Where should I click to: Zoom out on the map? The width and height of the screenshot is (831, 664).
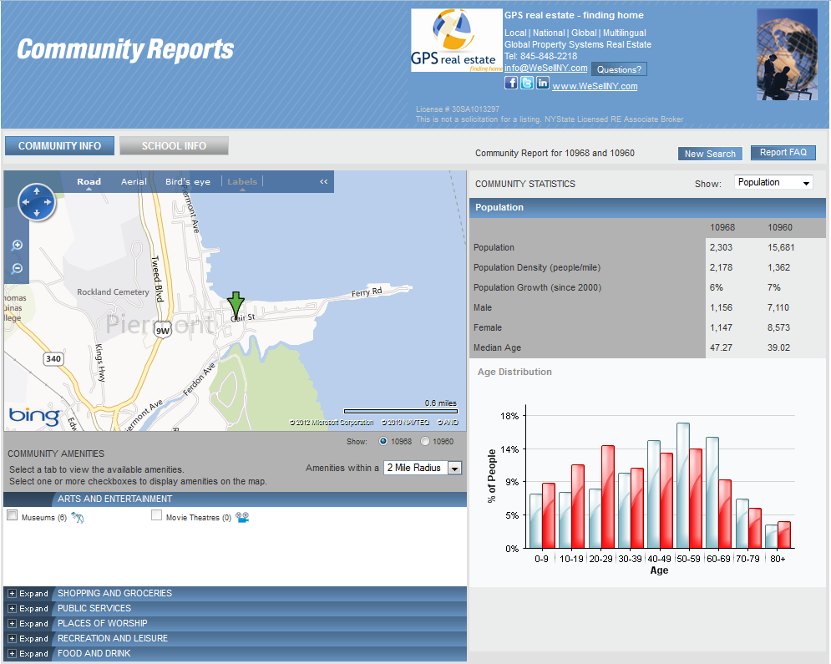[x=17, y=269]
